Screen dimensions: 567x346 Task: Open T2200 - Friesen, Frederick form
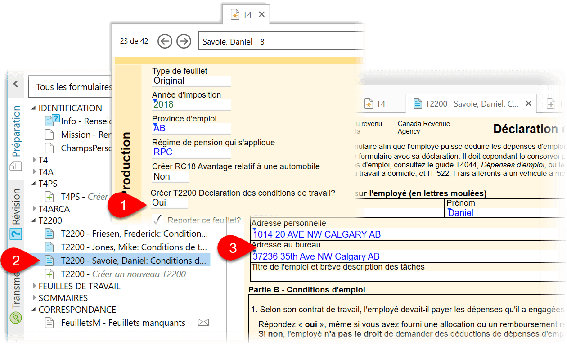(x=134, y=234)
